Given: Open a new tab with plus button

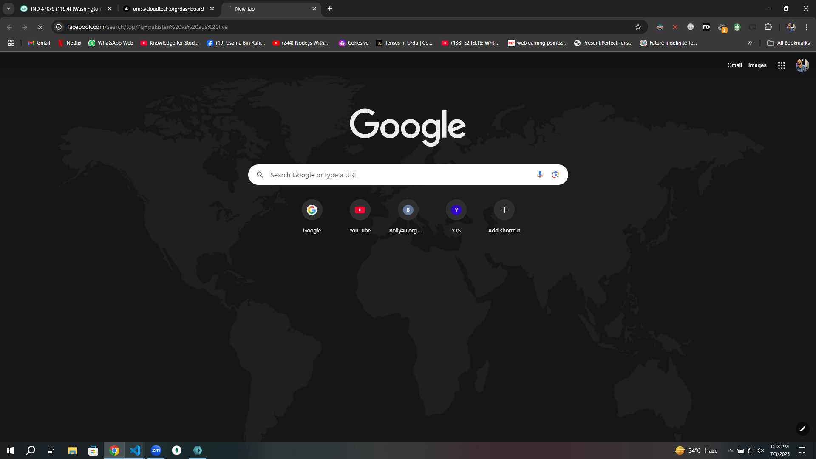Looking at the screenshot, I should point(330,8).
